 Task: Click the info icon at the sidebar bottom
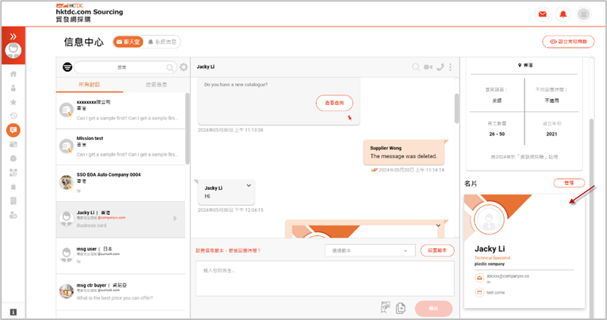(x=13, y=312)
